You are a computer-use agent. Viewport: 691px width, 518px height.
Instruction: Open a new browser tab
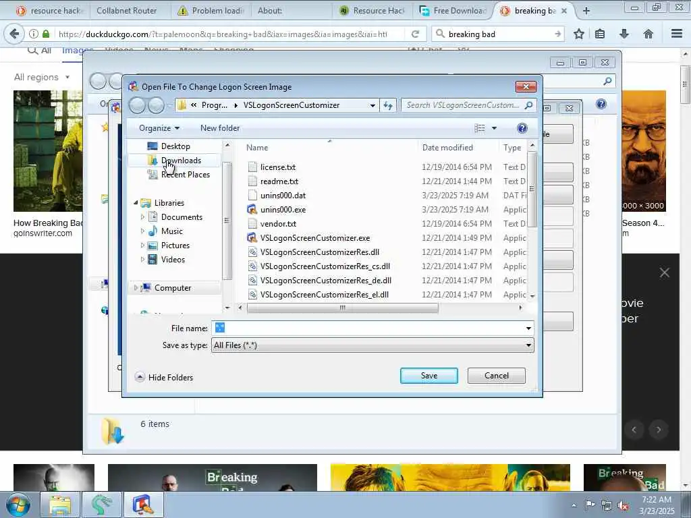[586, 11]
